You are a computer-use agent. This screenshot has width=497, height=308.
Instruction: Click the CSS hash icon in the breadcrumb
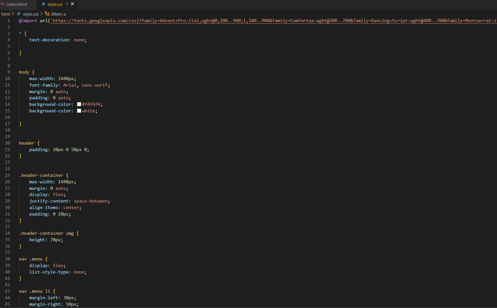coord(19,14)
